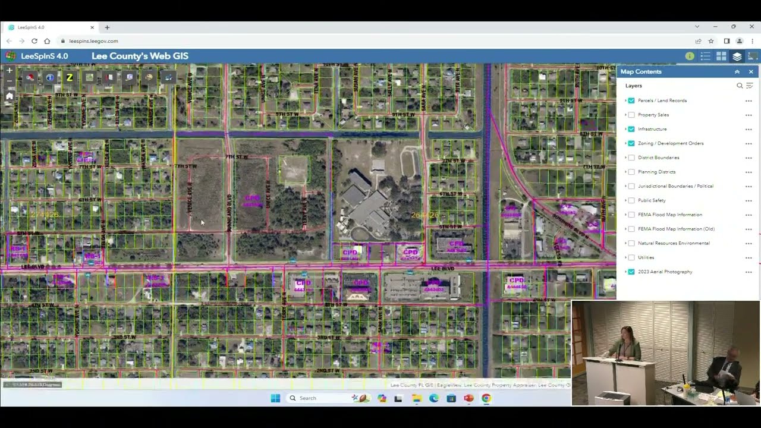Select the LeeSpInS 4.0 browser tab
The width and height of the screenshot is (761, 428).
(51, 27)
